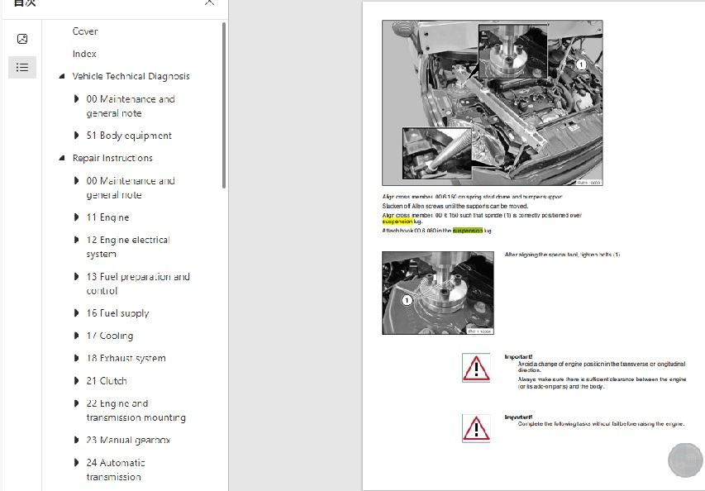
Task: Open the 21 Clutch entry
Action: [x=107, y=381]
